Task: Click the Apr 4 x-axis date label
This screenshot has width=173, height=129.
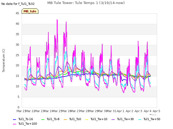Action: pos(148,111)
